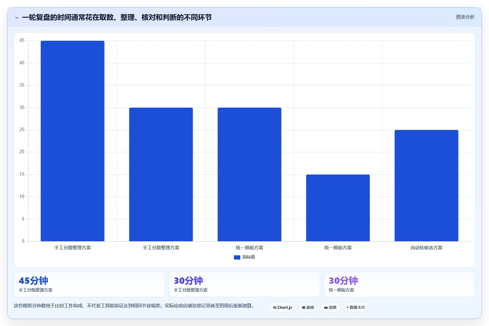Click y-axis tick label 0
Viewport: 489px width, 326px height.
(x=23, y=241)
